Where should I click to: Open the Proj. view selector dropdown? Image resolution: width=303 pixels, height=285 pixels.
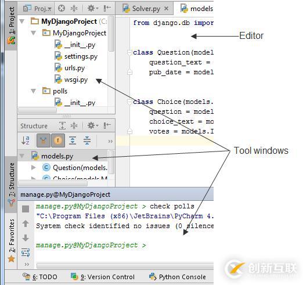click(x=37, y=9)
